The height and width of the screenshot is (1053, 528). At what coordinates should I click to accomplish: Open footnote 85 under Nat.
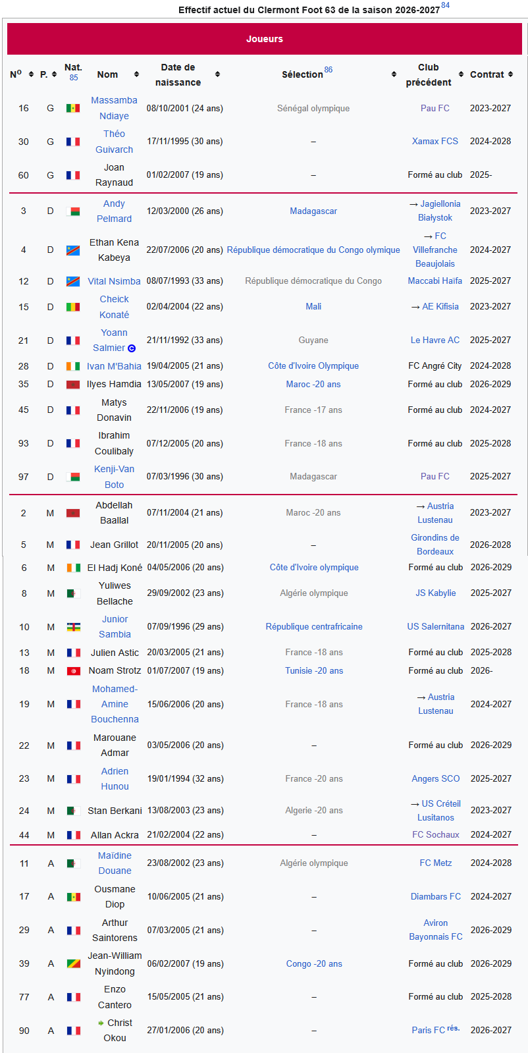(74, 78)
